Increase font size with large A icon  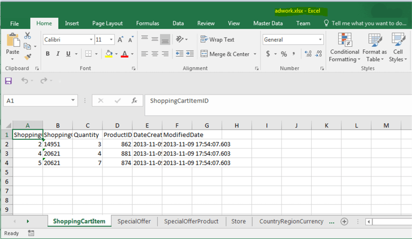point(120,39)
